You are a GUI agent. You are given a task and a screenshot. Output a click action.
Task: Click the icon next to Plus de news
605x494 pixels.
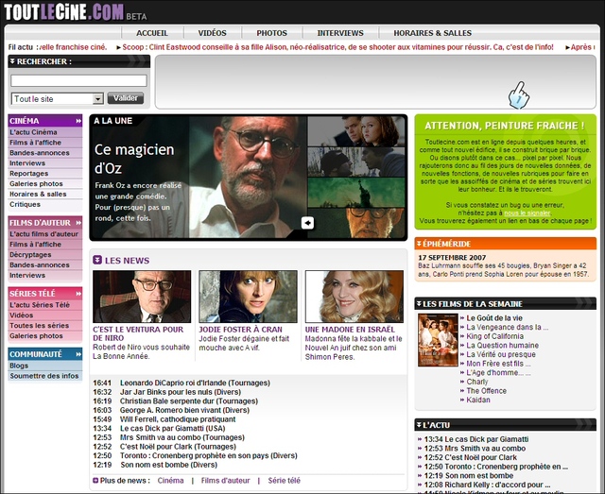click(95, 481)
